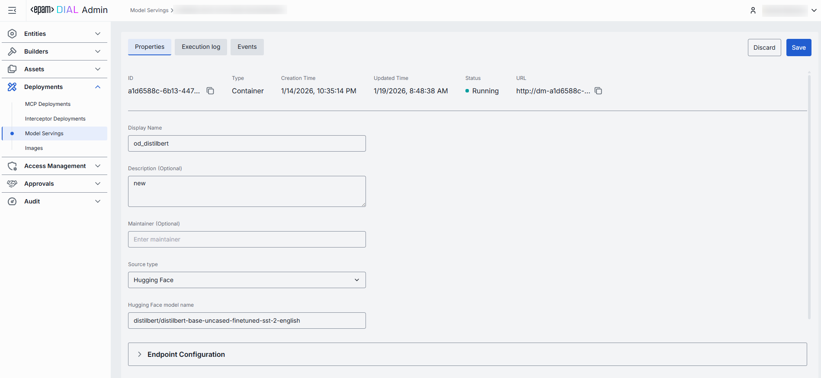Viewport: 821px width, 378px height.
Task: Expand the Access Management section
Action: pos(98,166)
